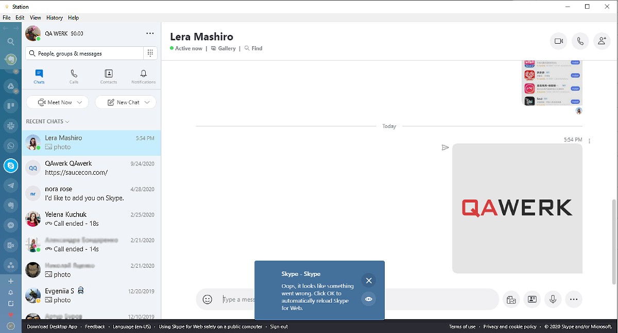Screen dimensions: 618x333
Task: Add files using the media icon
Action: [511, 299]
